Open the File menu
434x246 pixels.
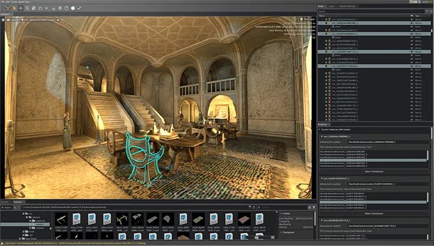[x=2, y=2]
